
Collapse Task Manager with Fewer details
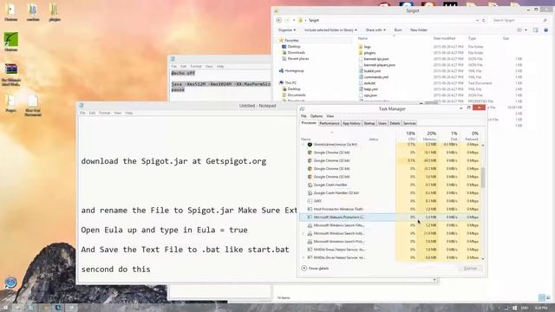tap(315, 269)
